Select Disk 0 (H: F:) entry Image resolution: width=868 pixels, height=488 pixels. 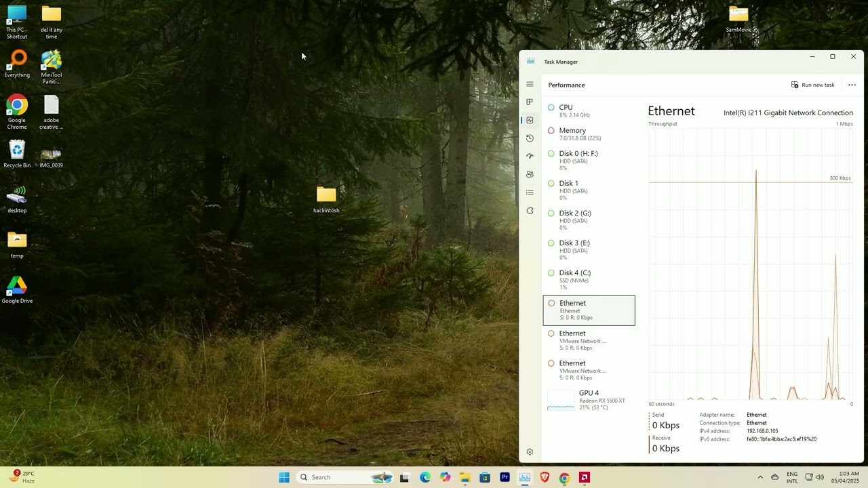(589, 161)
